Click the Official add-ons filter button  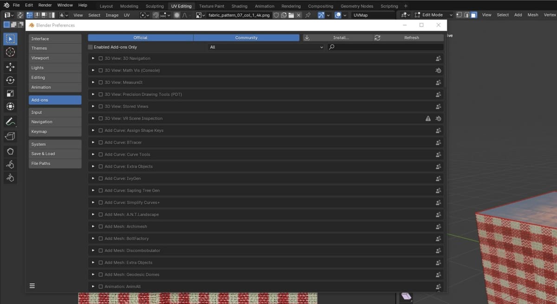tap(141, 38)
